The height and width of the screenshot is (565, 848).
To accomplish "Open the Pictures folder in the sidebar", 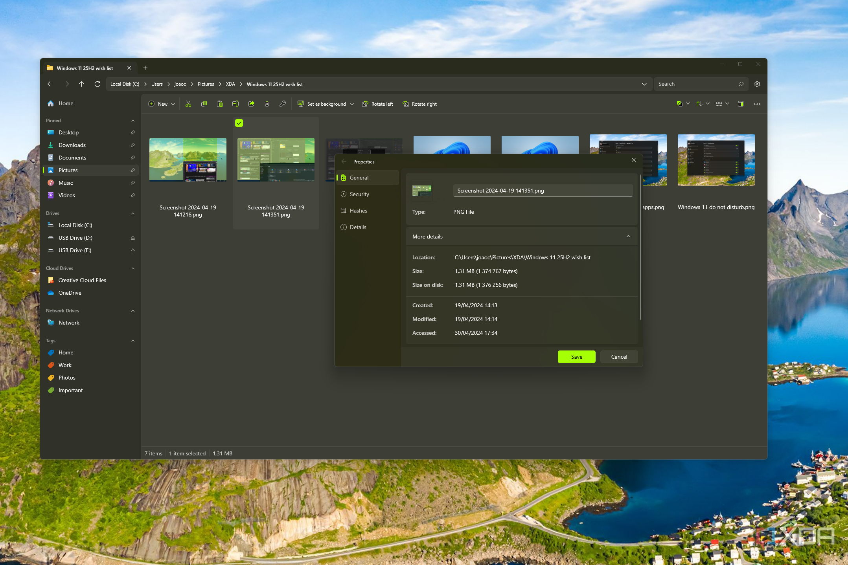I will click(68, 170).
